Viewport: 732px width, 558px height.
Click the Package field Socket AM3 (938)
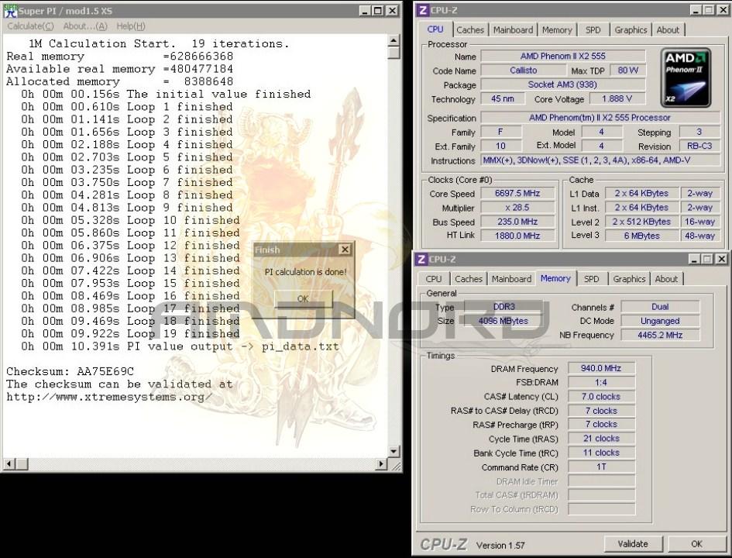click(563, 84)
